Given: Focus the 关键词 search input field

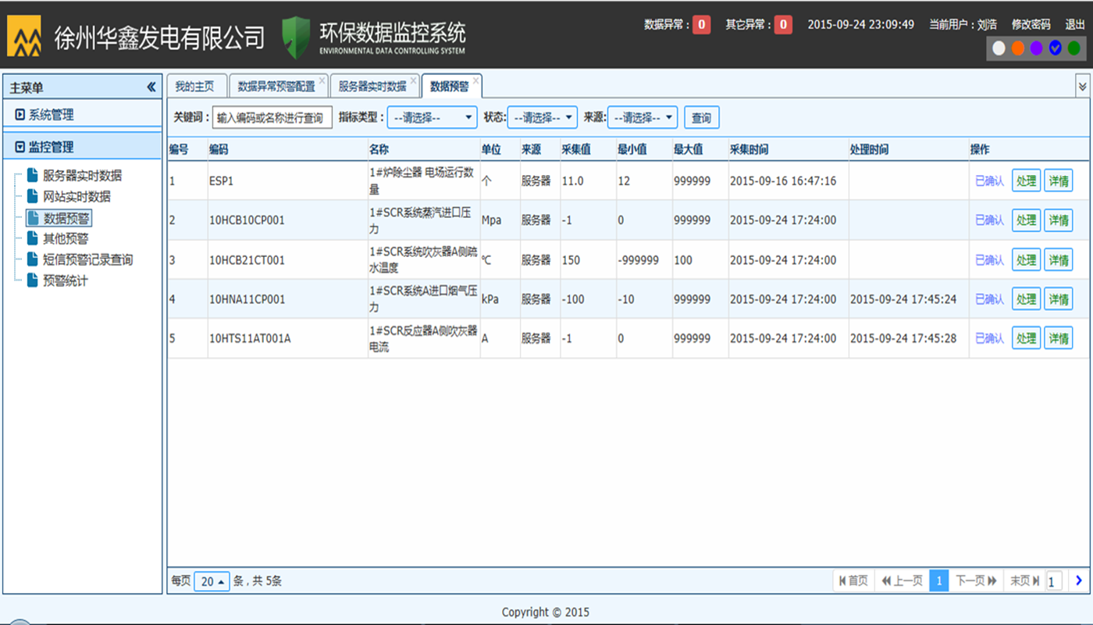Looking at the screenshot, I should pyautogui.click(x=272, y=118).
